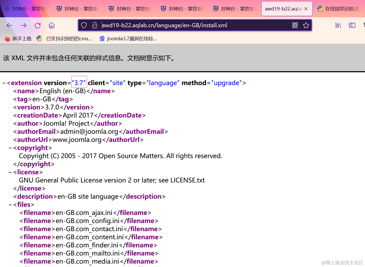Open the tracking protection shield icon
The width and height of the screenshot is (365, 267).
tap(84, 25)
